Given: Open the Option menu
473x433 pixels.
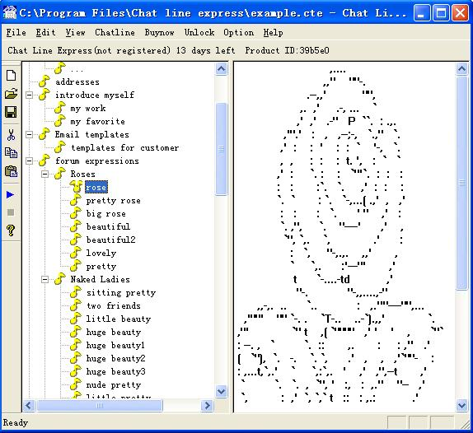Looking at the screenshot, I should (239, 32).
